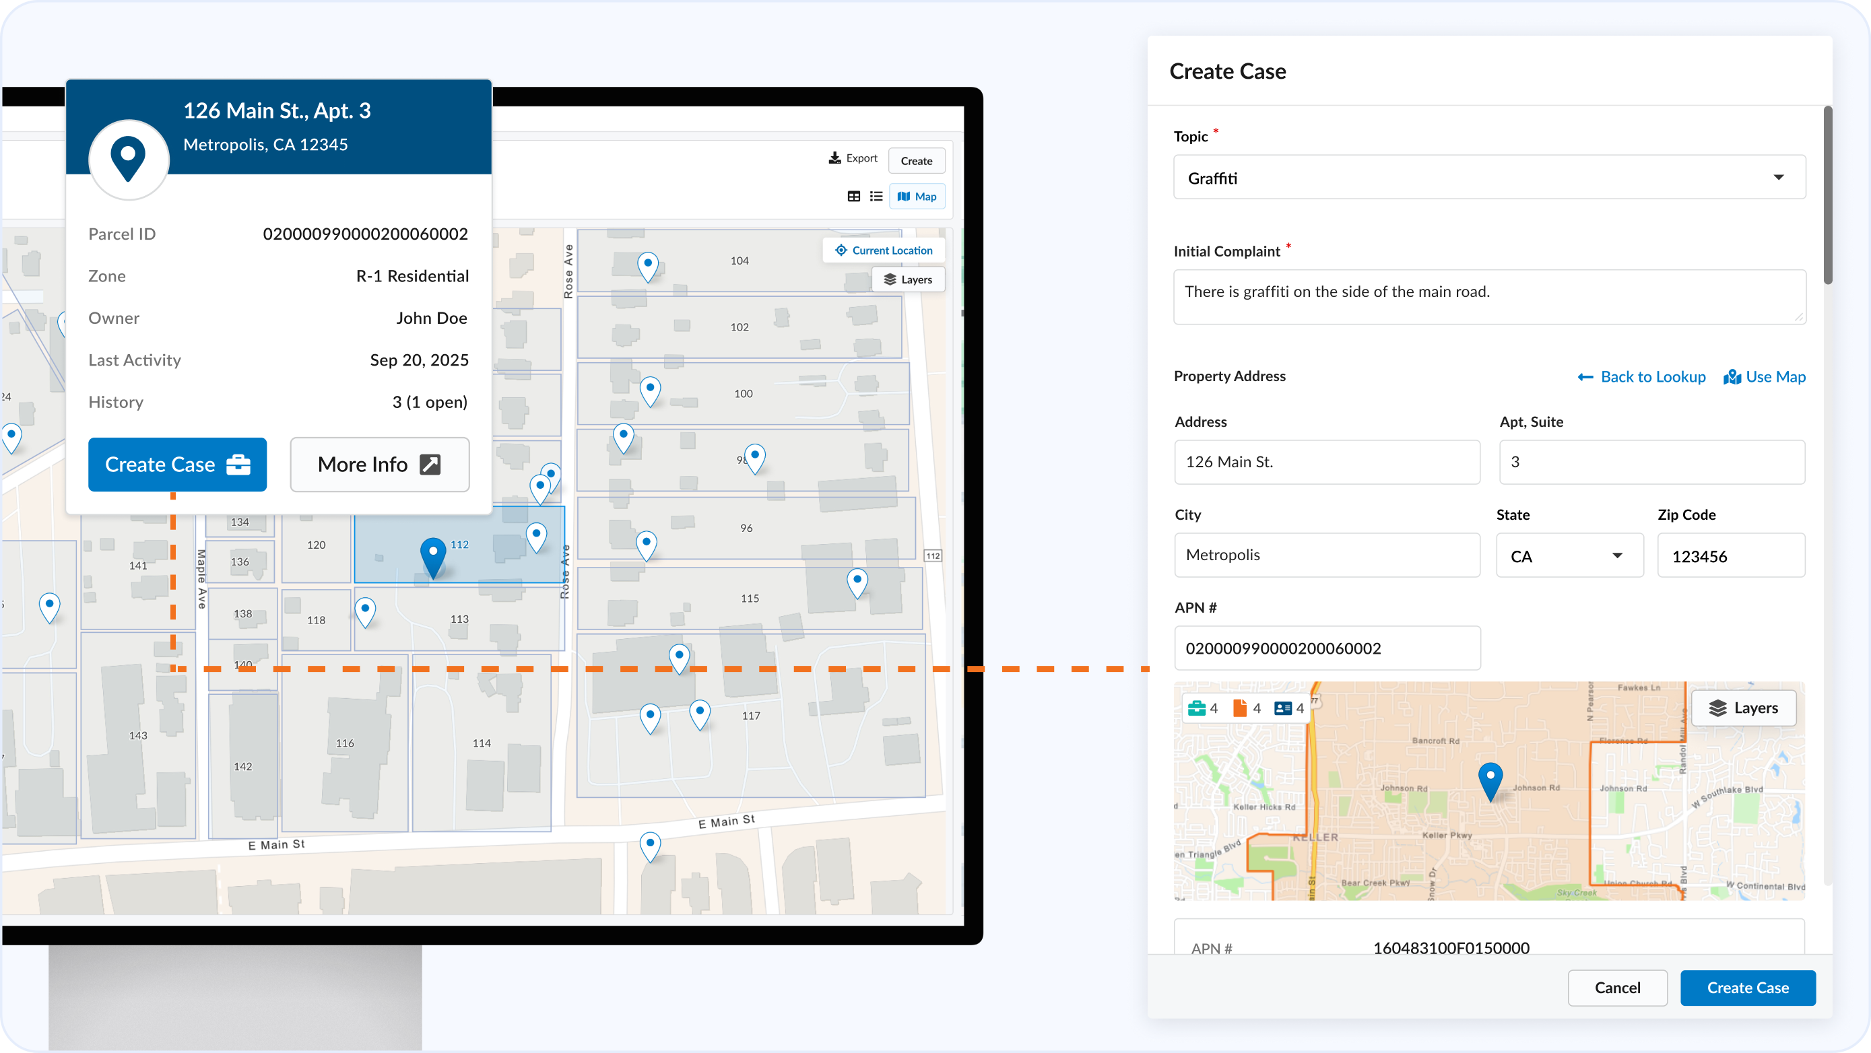Viewport: 1871px width, 1053px height.
Task: Click the Use Map link
Action: [x=1764, y=376]
